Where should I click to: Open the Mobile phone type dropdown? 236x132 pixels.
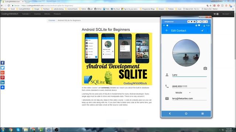[183, 93]
